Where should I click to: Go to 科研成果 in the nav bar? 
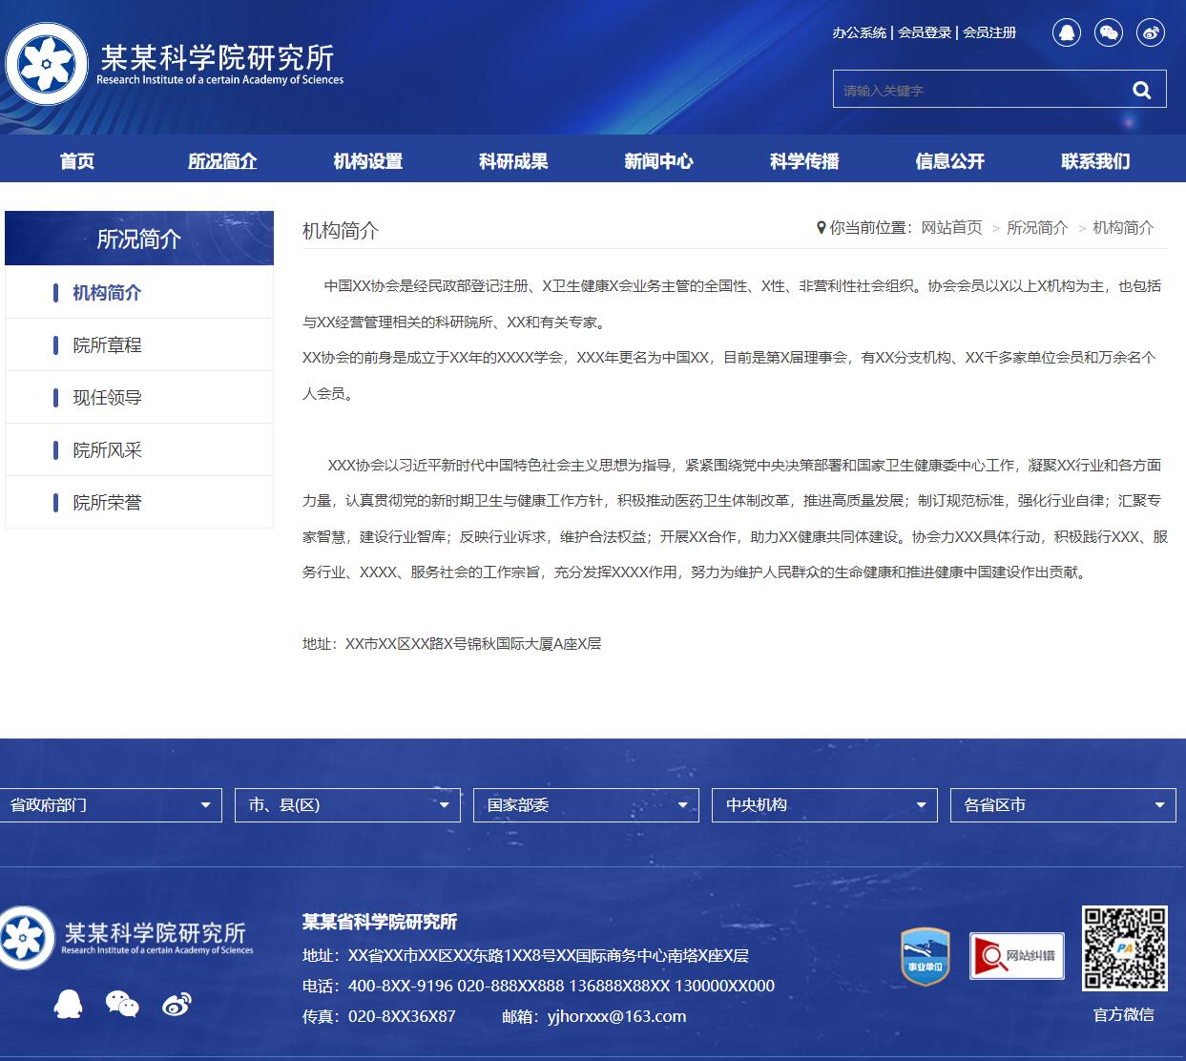(513, 161)
